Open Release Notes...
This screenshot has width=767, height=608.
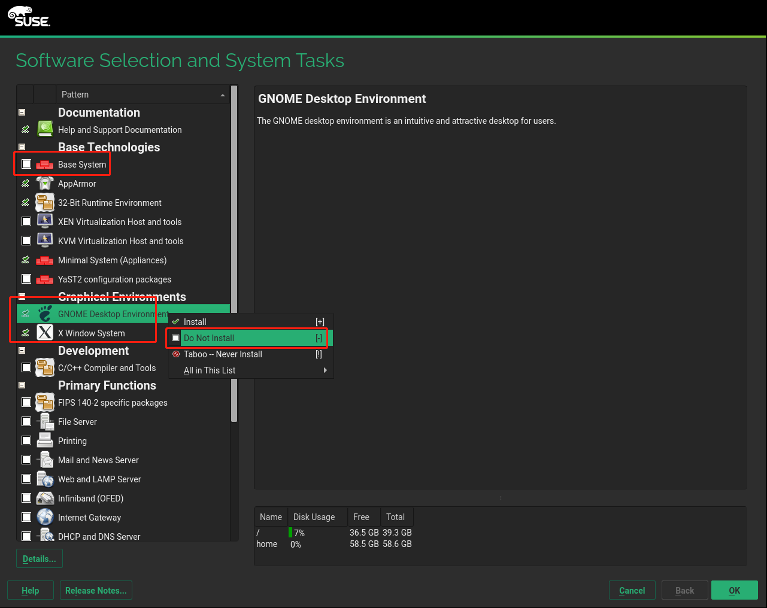pyautogui.click(x=96, y=590)
